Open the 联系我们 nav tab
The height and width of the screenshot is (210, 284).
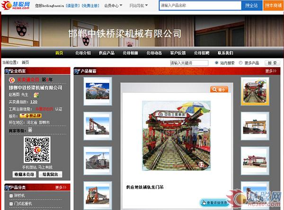pos(225,53)
